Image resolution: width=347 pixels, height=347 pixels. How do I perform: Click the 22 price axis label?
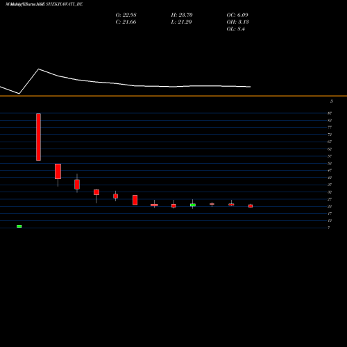point(330,206)
